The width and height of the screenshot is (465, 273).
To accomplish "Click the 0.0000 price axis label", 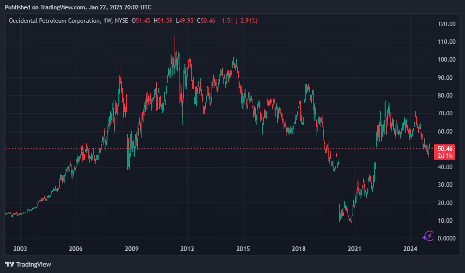I will pos(446,239).
